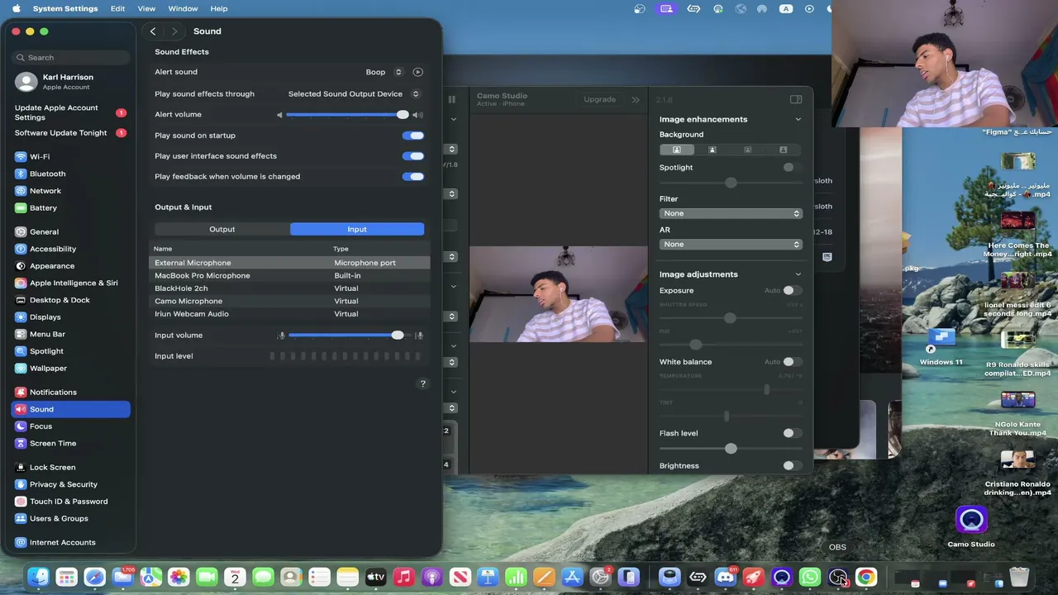Image resolution: width=1058 pixels, height=595 pixels.
Task: Switch to the Output tab
Action: pos(222,229)
